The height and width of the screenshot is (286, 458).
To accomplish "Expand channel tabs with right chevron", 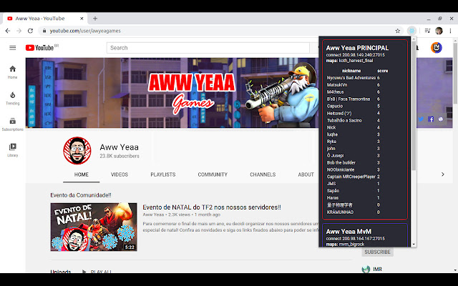I will point(443,174).
